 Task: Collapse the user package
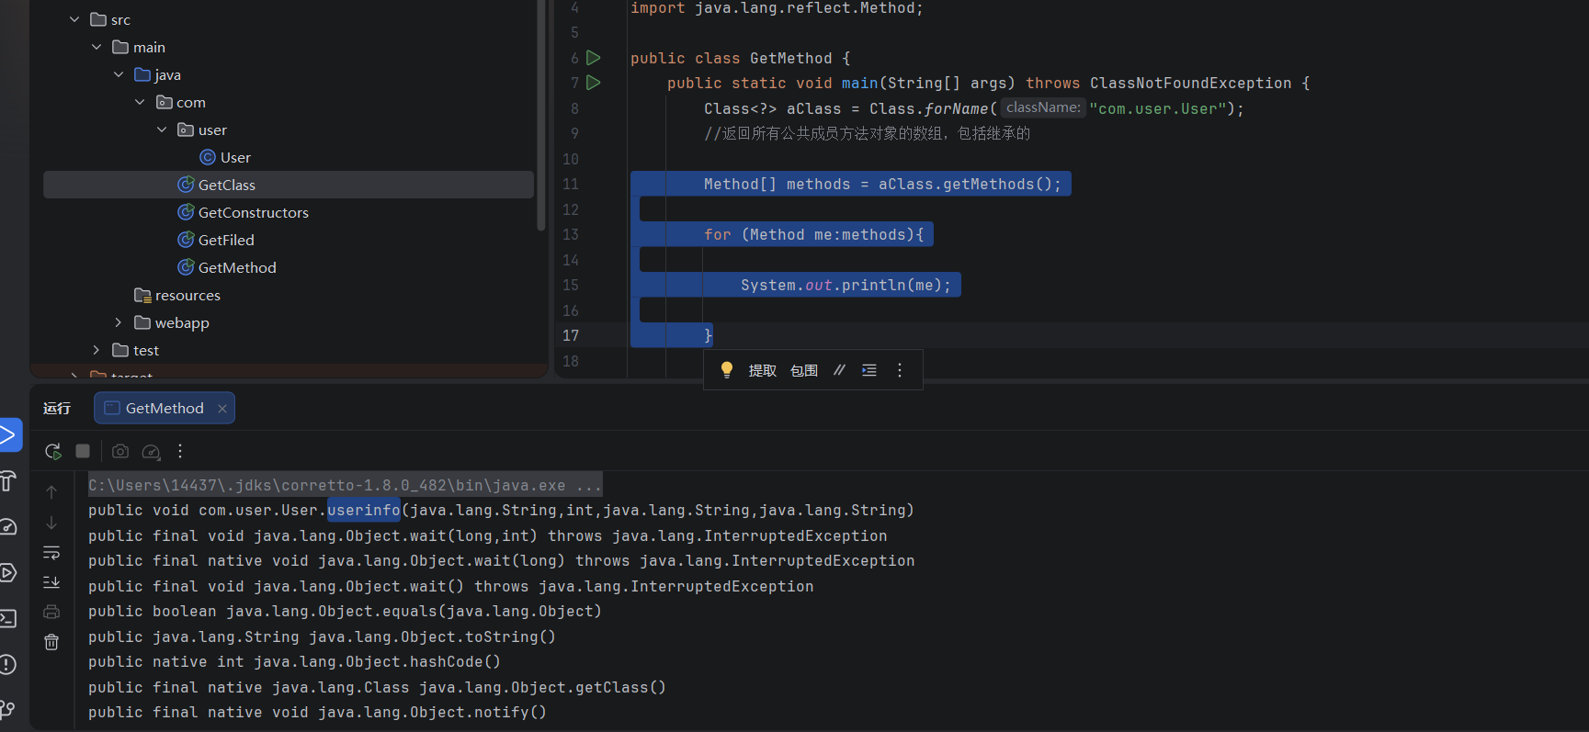[x=162, y=130]
